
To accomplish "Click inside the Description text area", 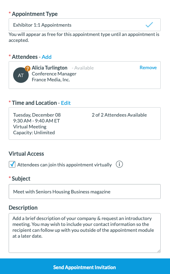I will click(x=85, y=233).
